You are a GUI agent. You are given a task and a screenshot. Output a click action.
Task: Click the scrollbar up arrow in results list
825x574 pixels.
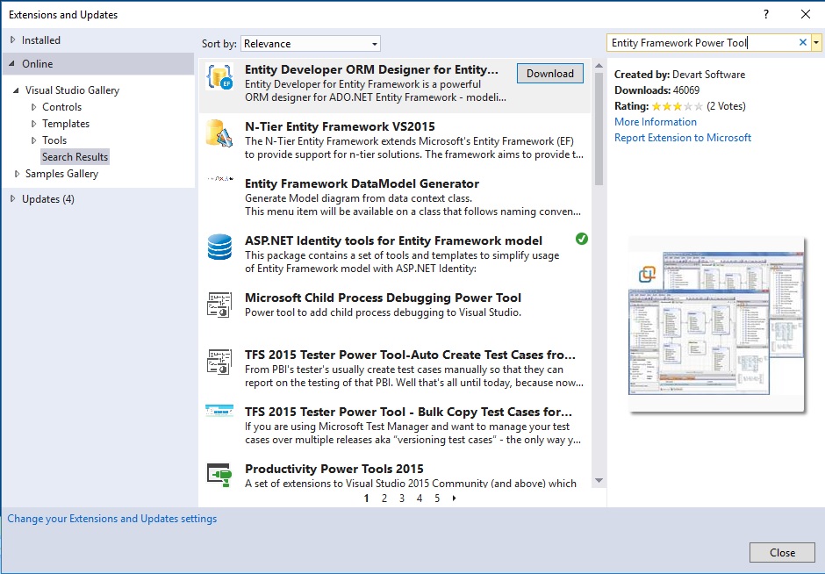click(599, 65)
